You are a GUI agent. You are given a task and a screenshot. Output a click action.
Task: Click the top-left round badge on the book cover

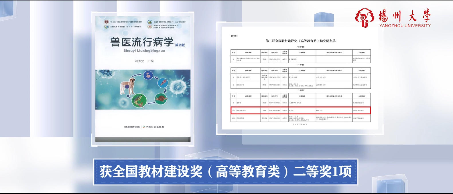107,22
